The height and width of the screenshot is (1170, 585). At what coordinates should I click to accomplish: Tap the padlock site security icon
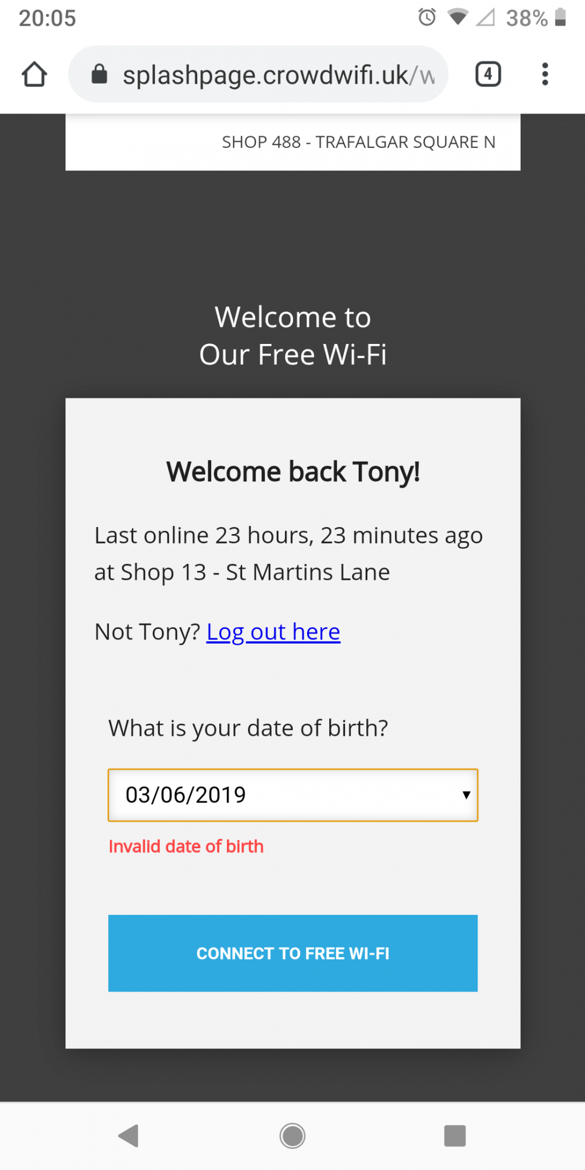click(99, 74)
